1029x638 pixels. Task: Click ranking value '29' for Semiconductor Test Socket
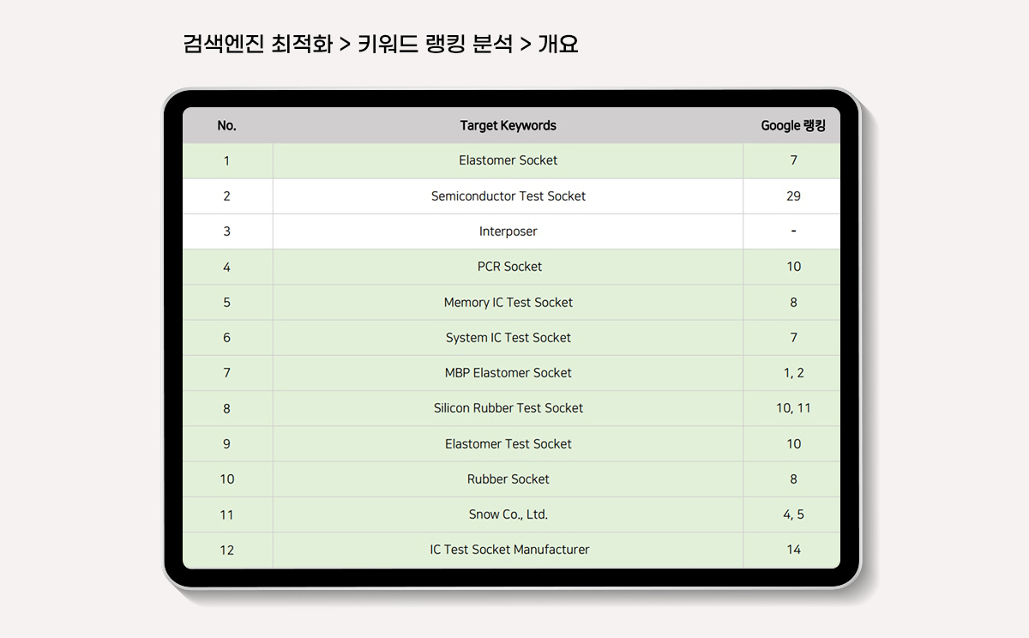click(x=793, y=196)
